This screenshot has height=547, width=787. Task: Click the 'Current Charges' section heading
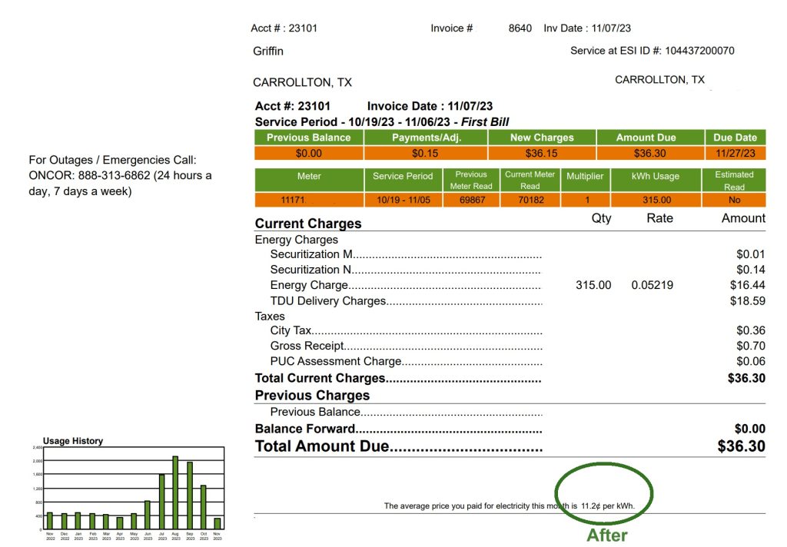pos(308,224)
